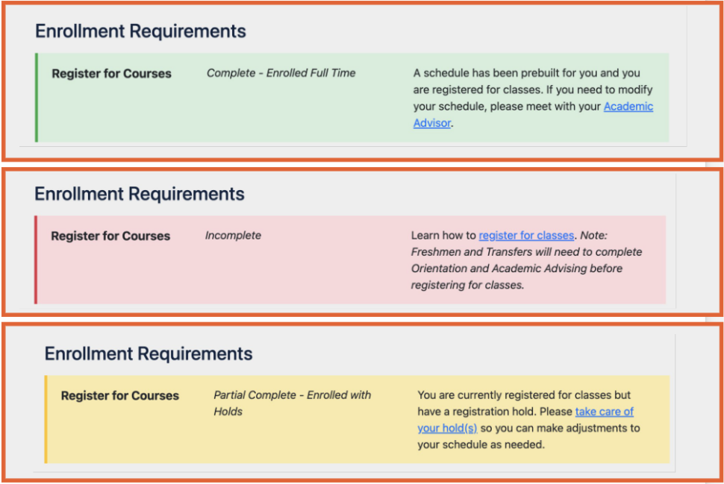This screenshot has width=724, height=484.
Task: Click "Partial Complete - Enrolled with Holds" status
Action: pyautogui.click(x=292, y=395)
